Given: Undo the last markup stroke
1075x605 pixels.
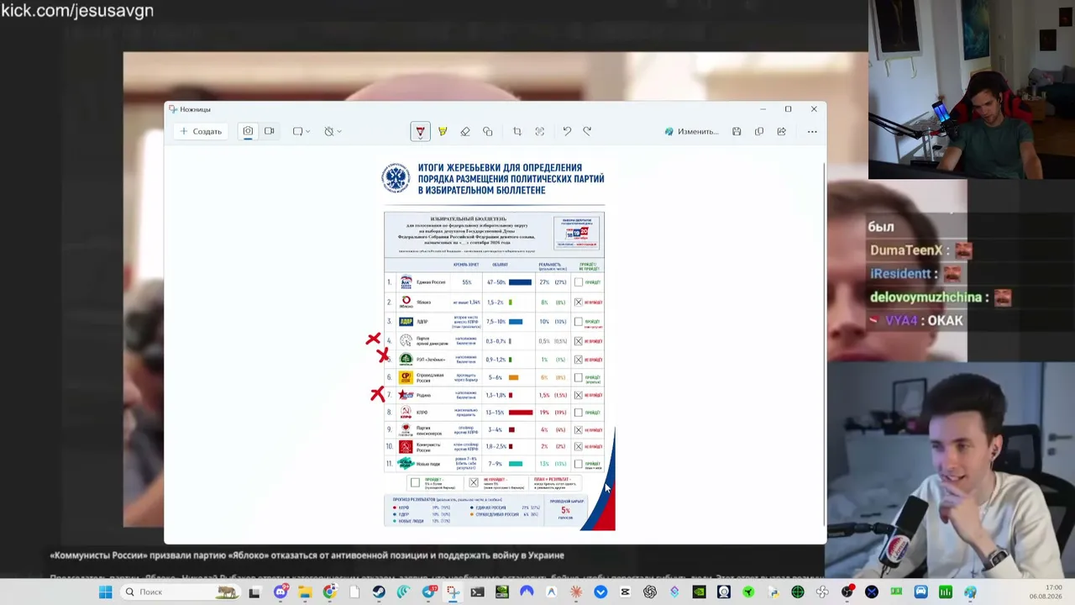Looking at the screenshot, I should 567,131.
